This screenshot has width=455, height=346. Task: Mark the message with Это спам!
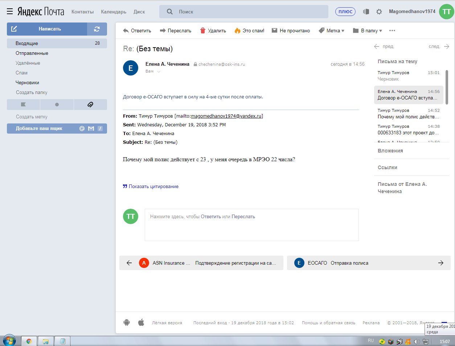(249, 30)
